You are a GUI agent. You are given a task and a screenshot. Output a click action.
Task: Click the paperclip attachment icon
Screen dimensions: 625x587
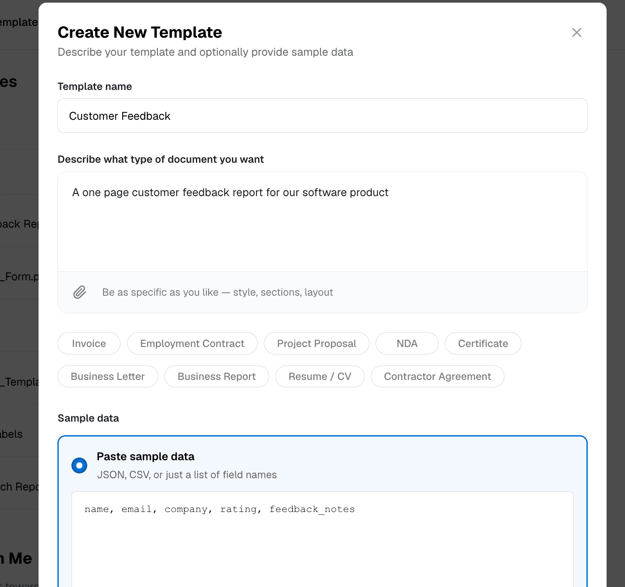pyautogui.click(x=79, y=292)
